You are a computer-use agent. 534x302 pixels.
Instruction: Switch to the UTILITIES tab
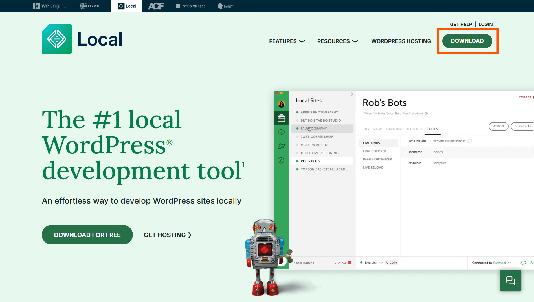point(414,129)
